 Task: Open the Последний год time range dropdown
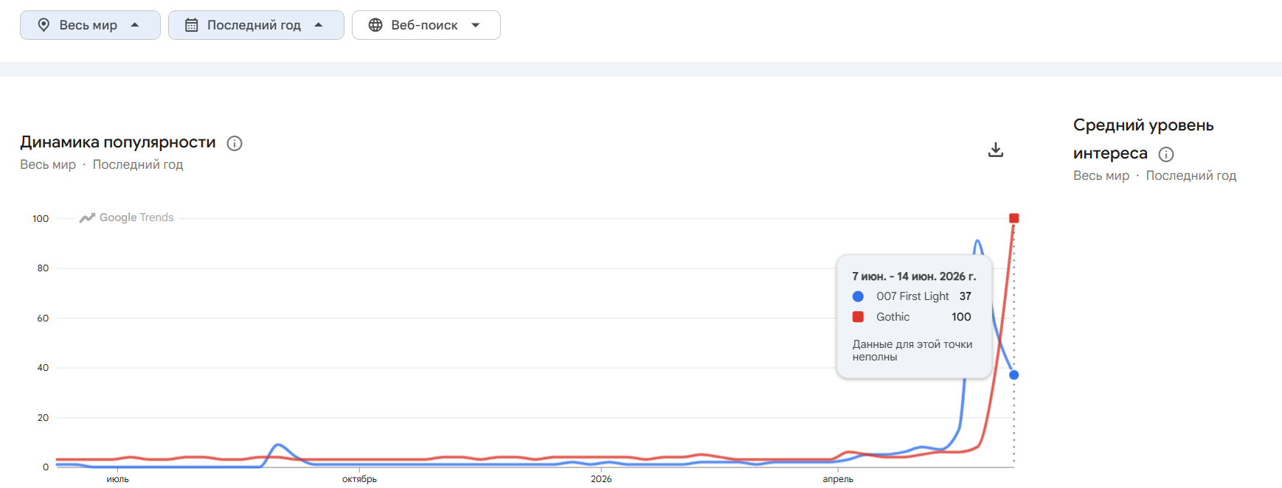tap(256, 25)
